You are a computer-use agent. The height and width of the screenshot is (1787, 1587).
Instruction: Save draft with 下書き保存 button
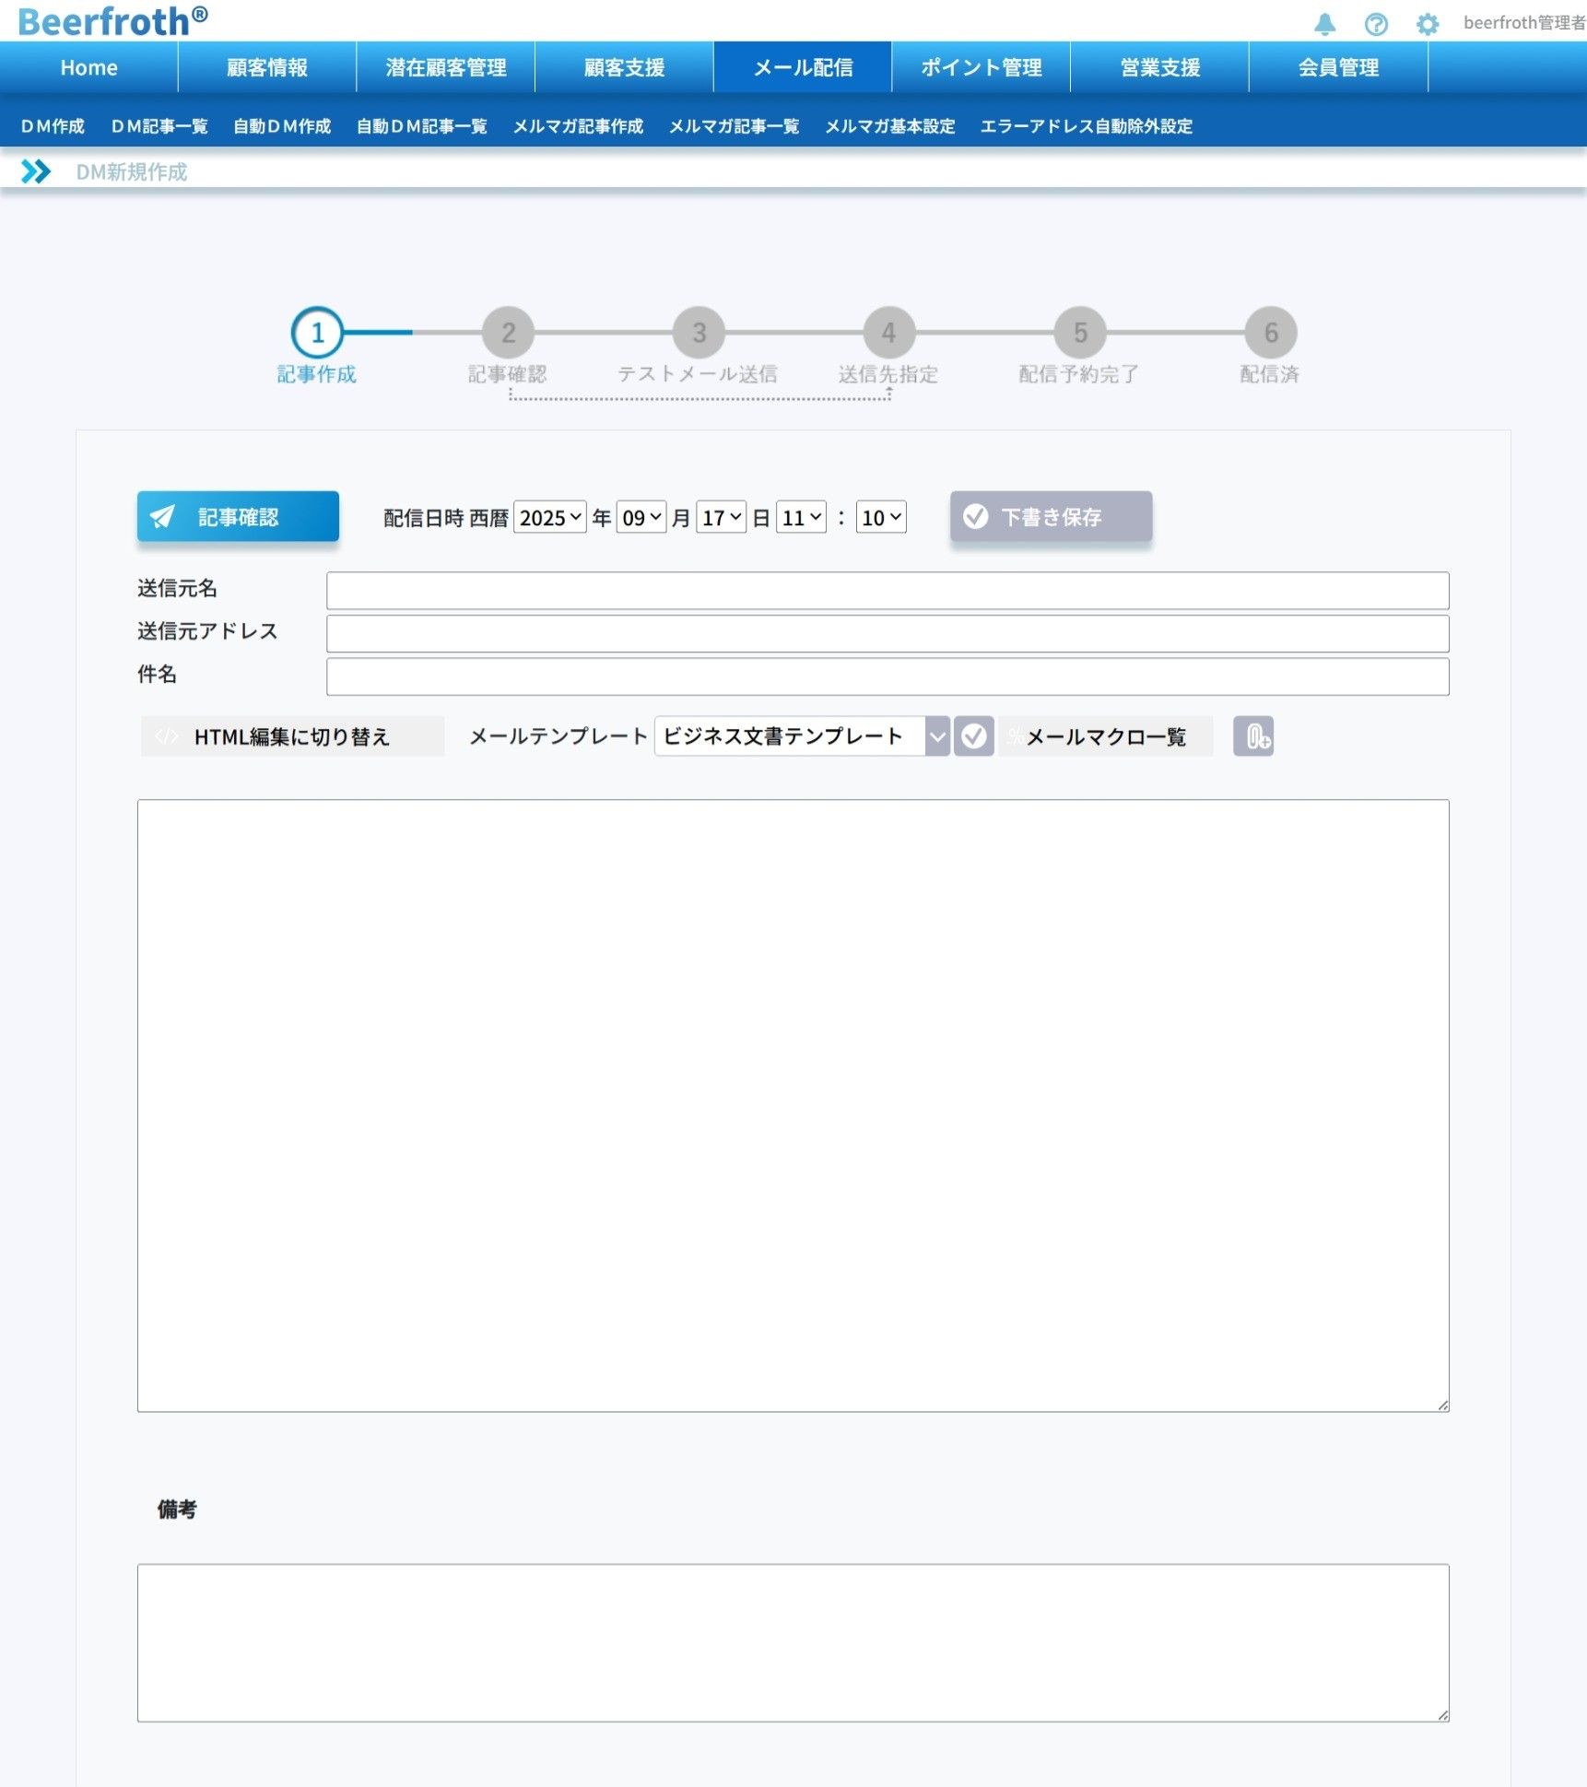coord(1051,516)
